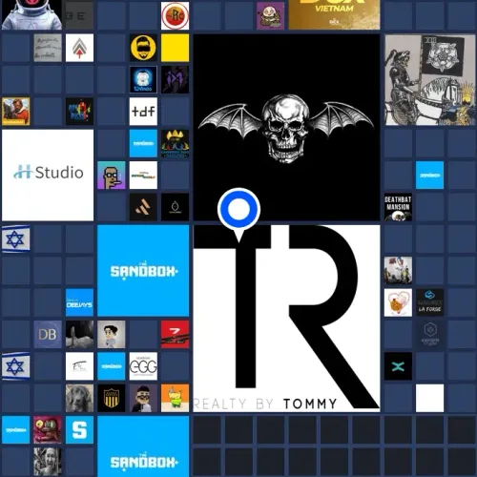Select the solid yellow land tile
The width and height of the screenshot is (477, 477).
175,48
